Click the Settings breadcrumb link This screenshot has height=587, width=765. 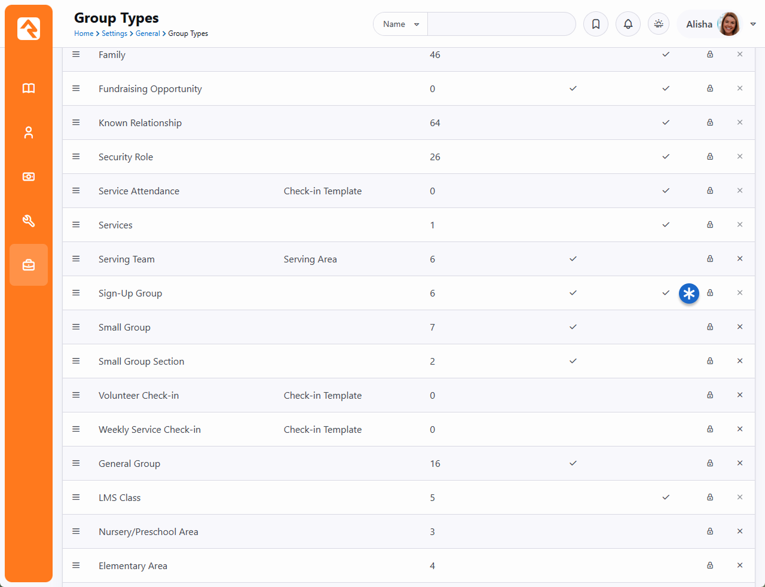pyautogui.click(x=114, y=33)
